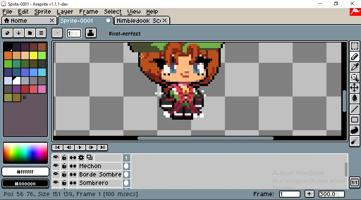Select the Blur/Jumble tool

[x=355, y=140]
